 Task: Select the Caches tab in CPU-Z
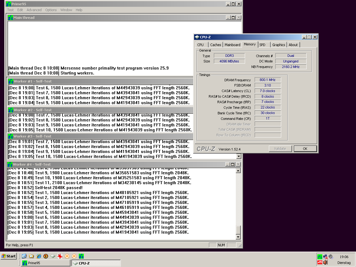click(x=215, y=45)
